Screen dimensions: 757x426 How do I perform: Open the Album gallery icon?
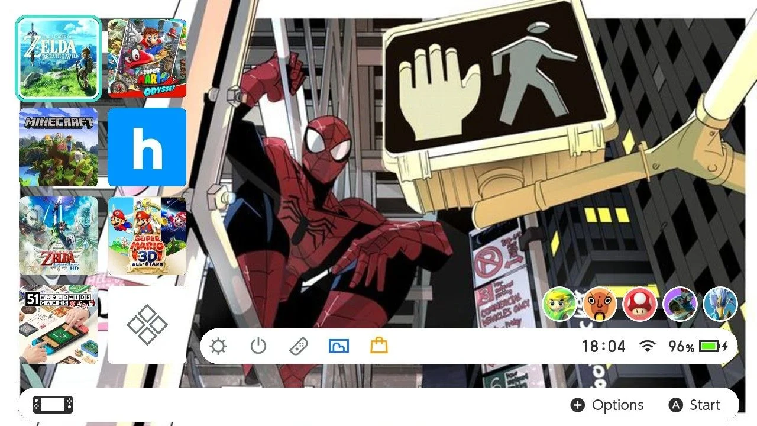click(x=339, y=346)
